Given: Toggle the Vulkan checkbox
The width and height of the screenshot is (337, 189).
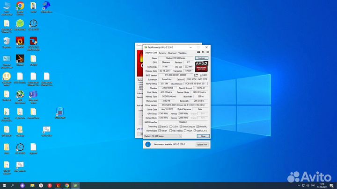Looking at the screenshot, I should click(160, 131).
